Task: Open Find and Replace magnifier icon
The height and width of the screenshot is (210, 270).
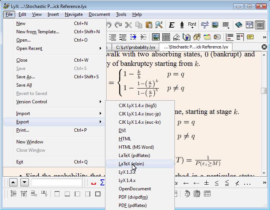Action: click(159, 25)
